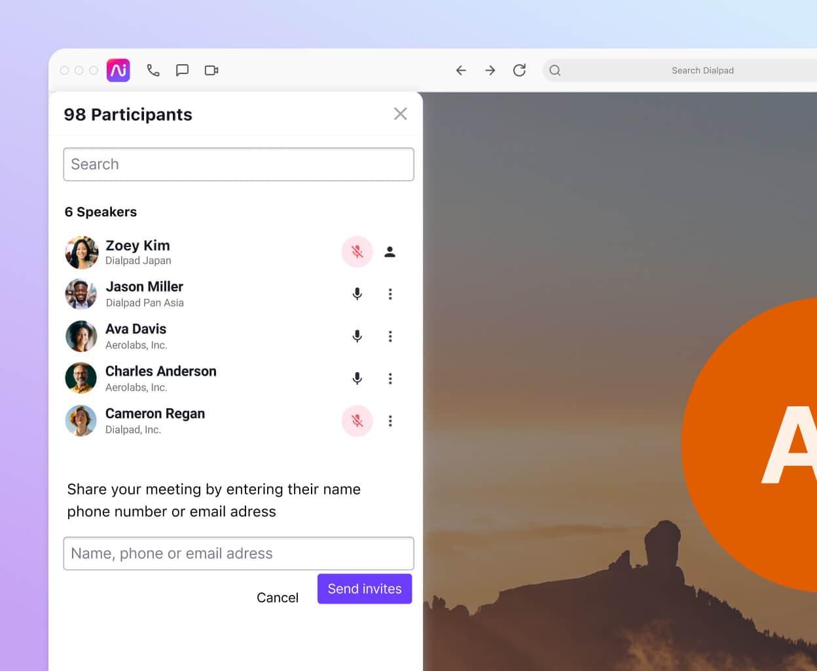
Task: Open Charles Anderson's overflow menu
Action: [x=390, y=378]
